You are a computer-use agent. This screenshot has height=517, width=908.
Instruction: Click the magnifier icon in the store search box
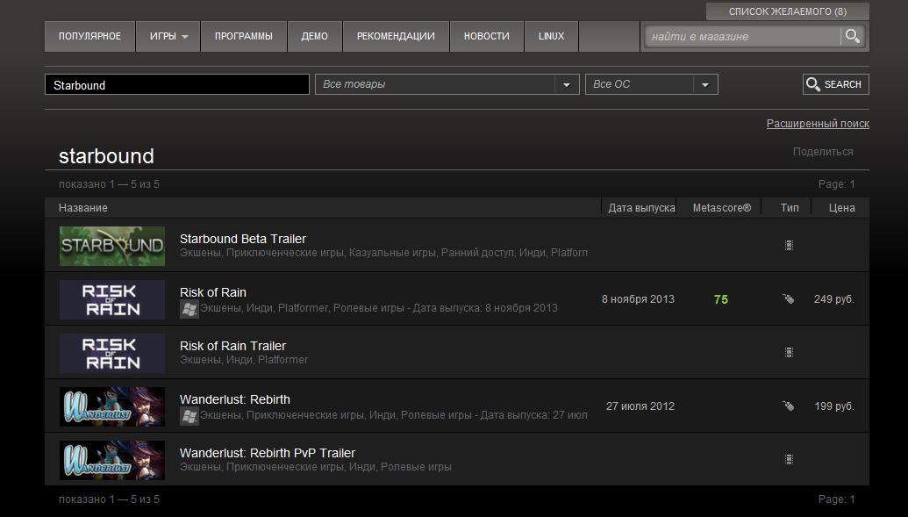pos(852,36)
